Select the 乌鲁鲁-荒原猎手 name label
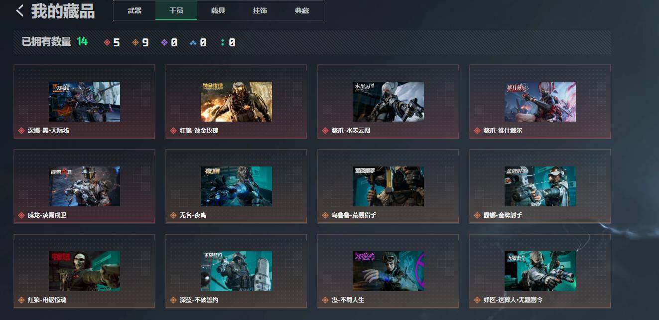The height and width of the screenshot is (320, 659). point(354,215)
